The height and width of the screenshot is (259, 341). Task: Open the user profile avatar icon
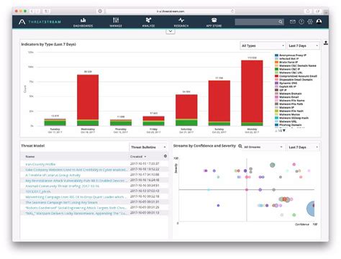[319, 22]
